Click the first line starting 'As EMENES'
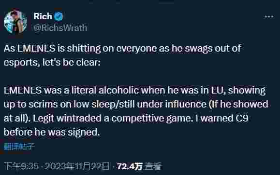 tap(122, 48)
